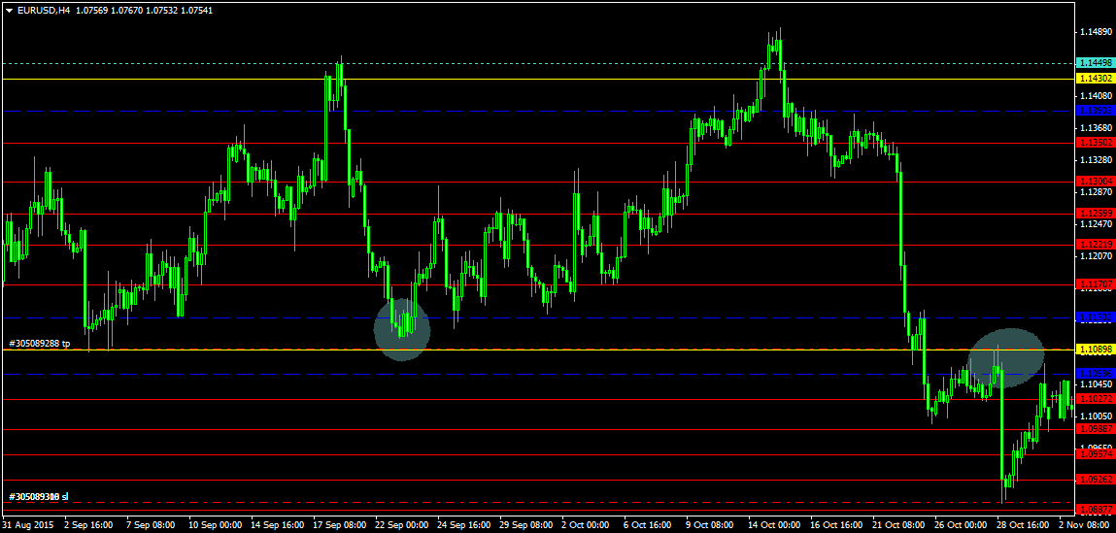1116x533 pixels.
Task: Click the small triangle beside EURUSD,H4 title
Action: pos(9,10)
